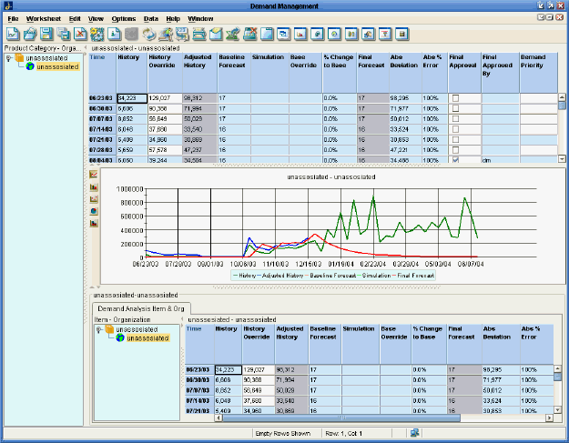This screenshot has height=443, width=569.
Task: Click Demand Priority column header
Action: click(538, 73)
